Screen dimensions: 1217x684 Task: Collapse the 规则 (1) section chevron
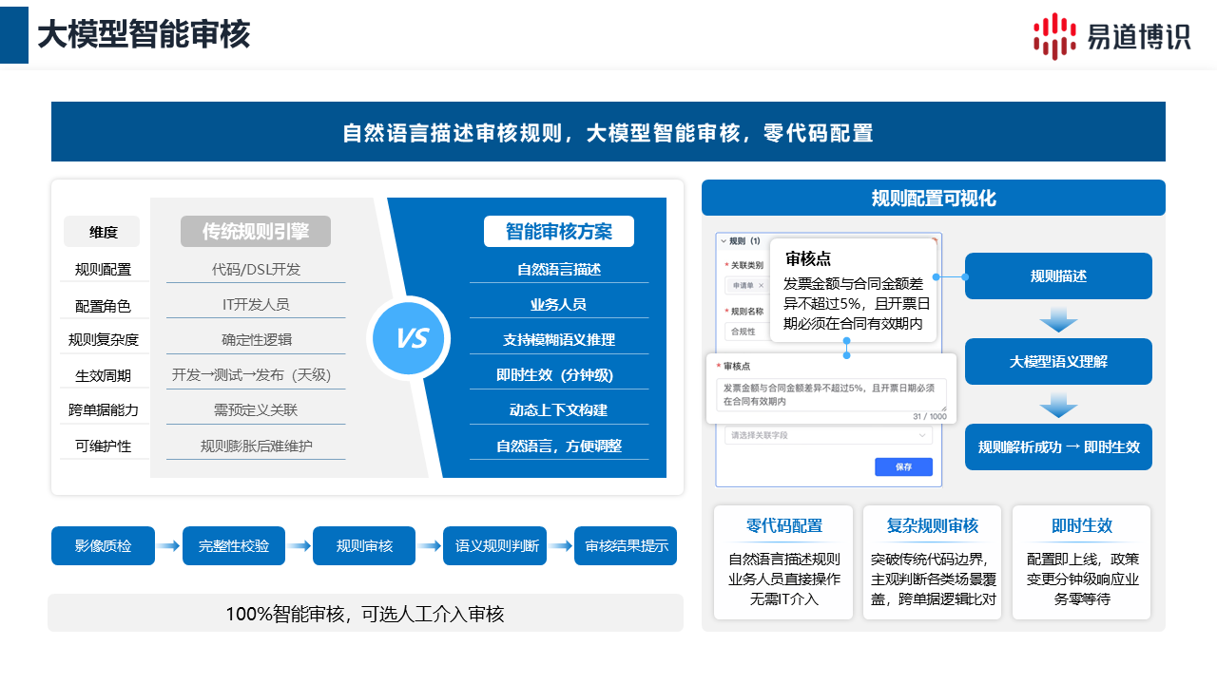723,241
